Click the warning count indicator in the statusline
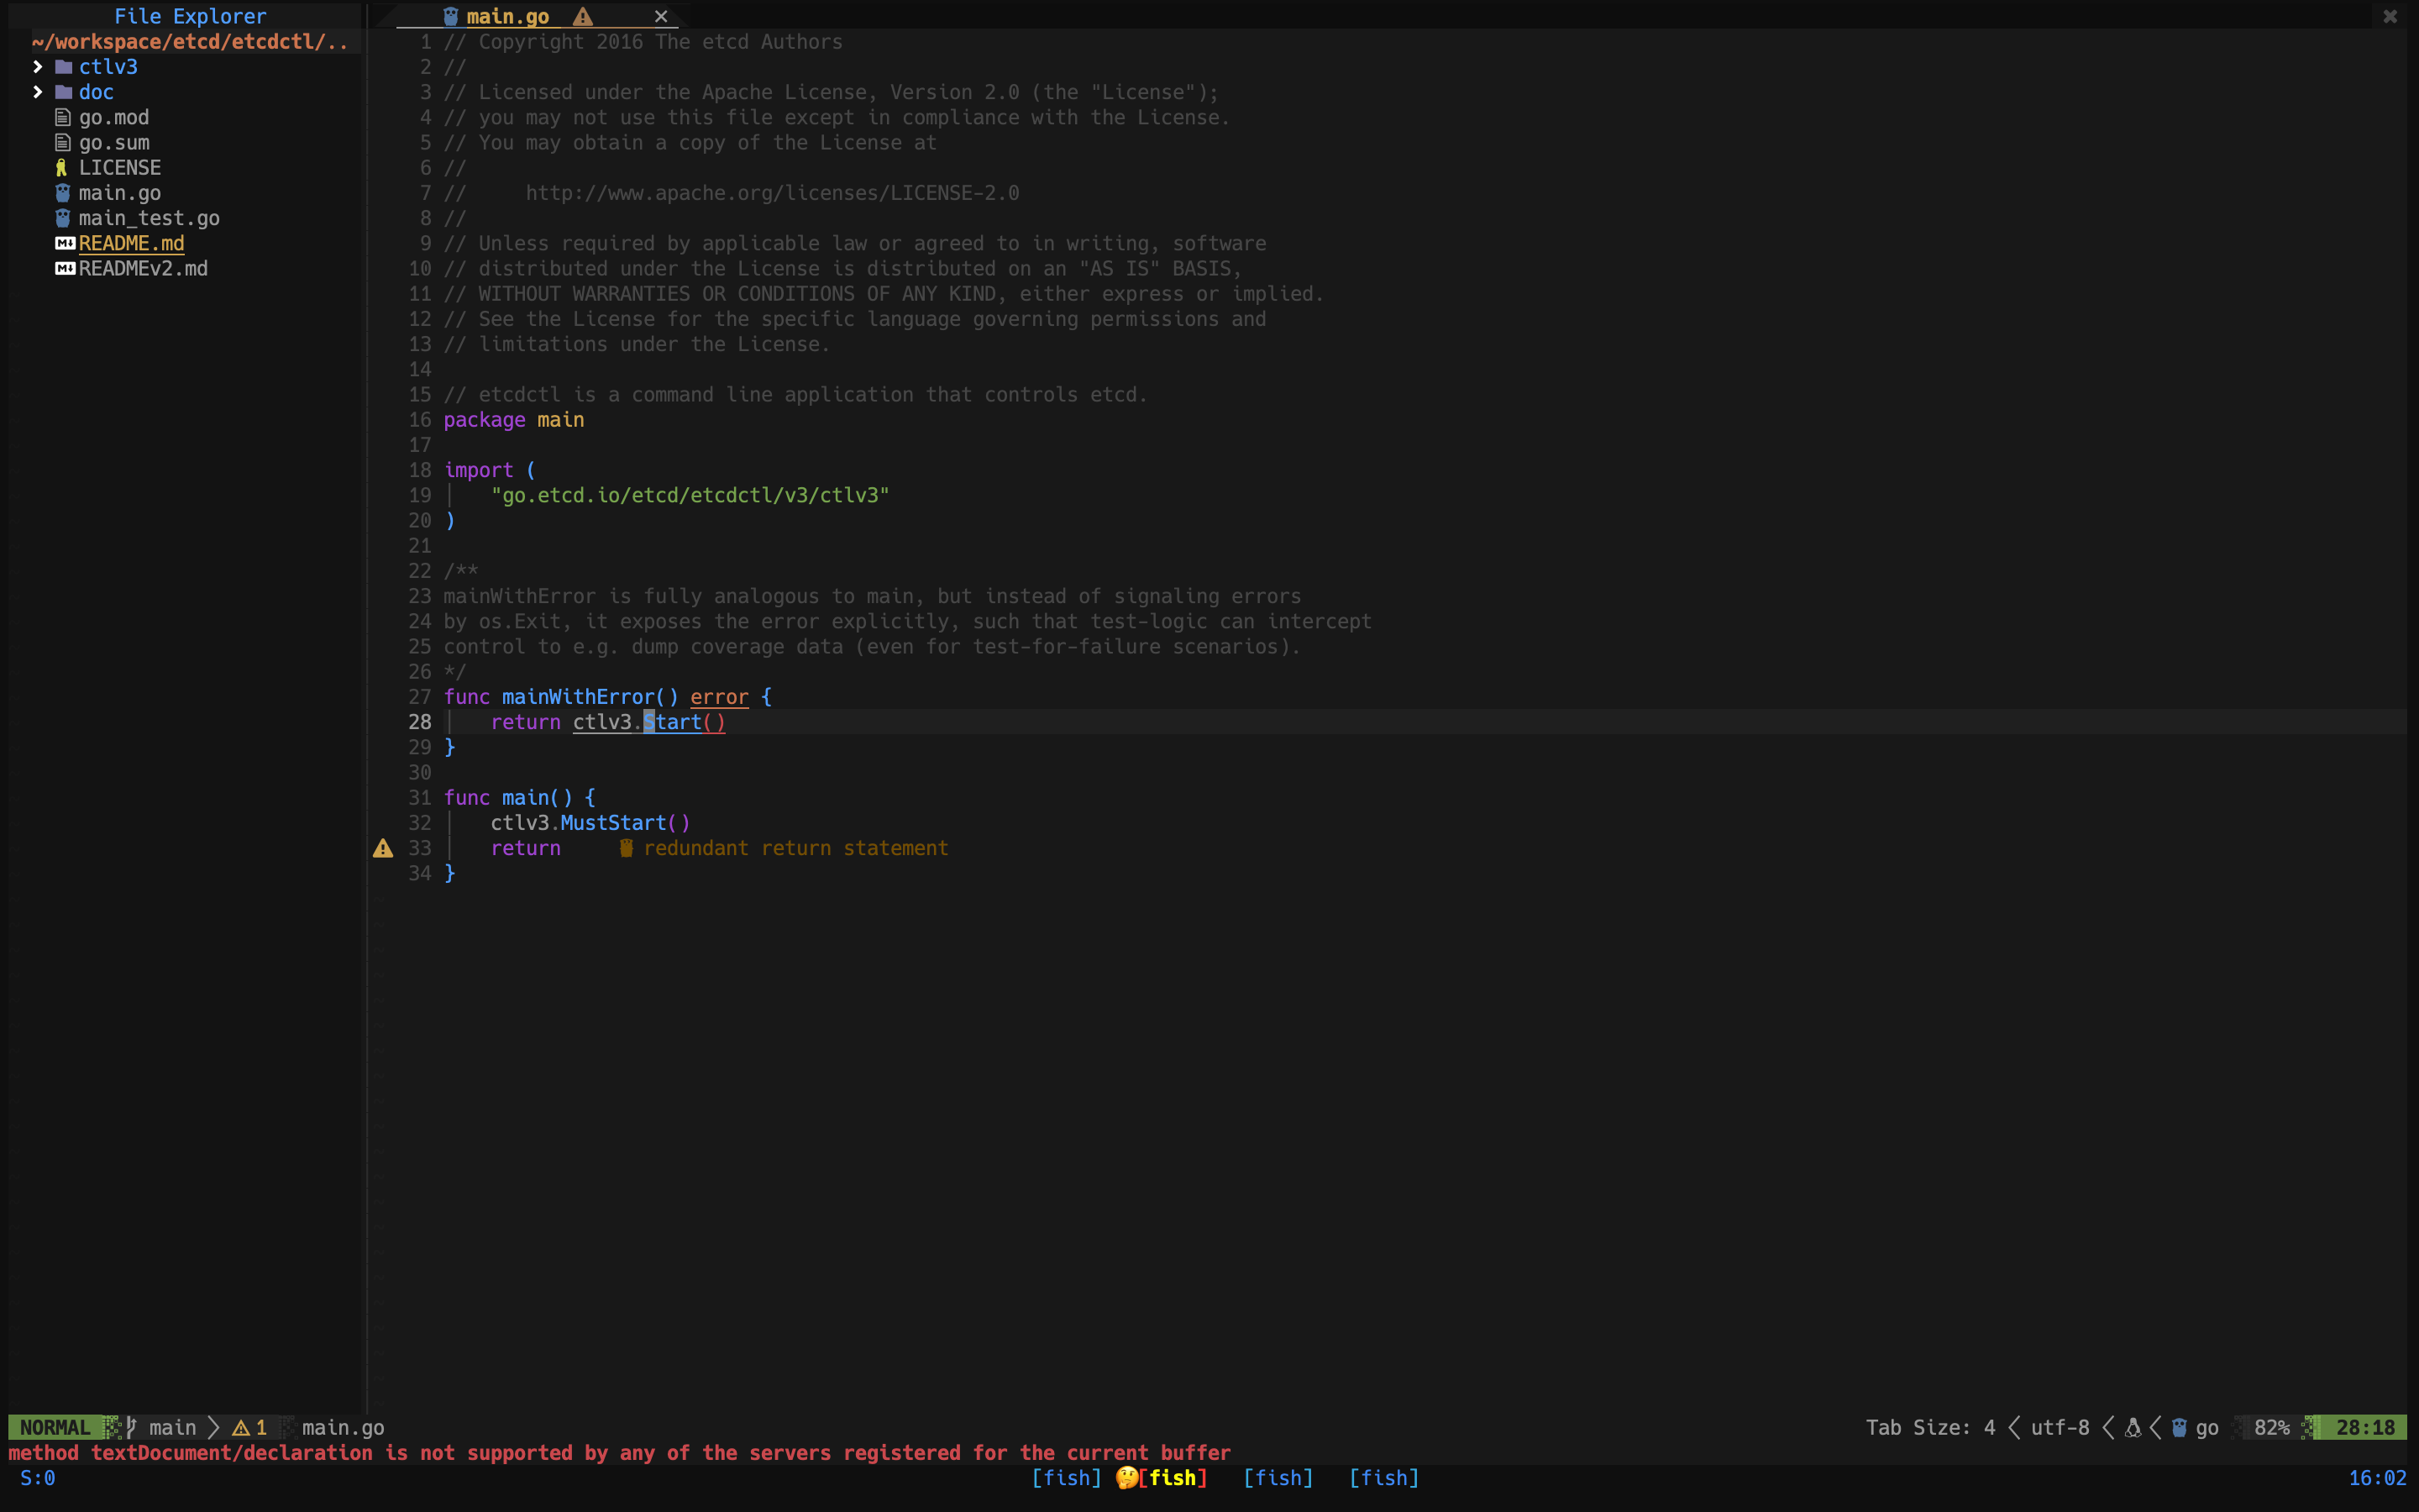The image size is (2419, 1512). (249, 1428)
